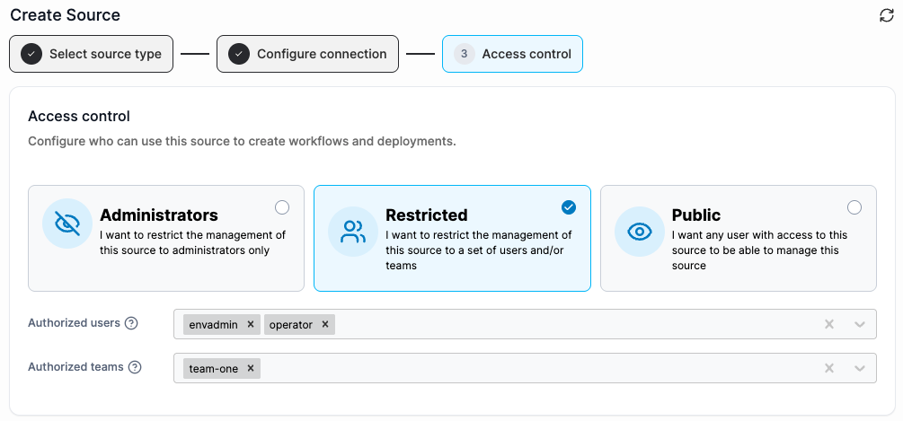Open the Authorized users help icon
This screenshot has height=421, width=903.
[x=131, y=323]
